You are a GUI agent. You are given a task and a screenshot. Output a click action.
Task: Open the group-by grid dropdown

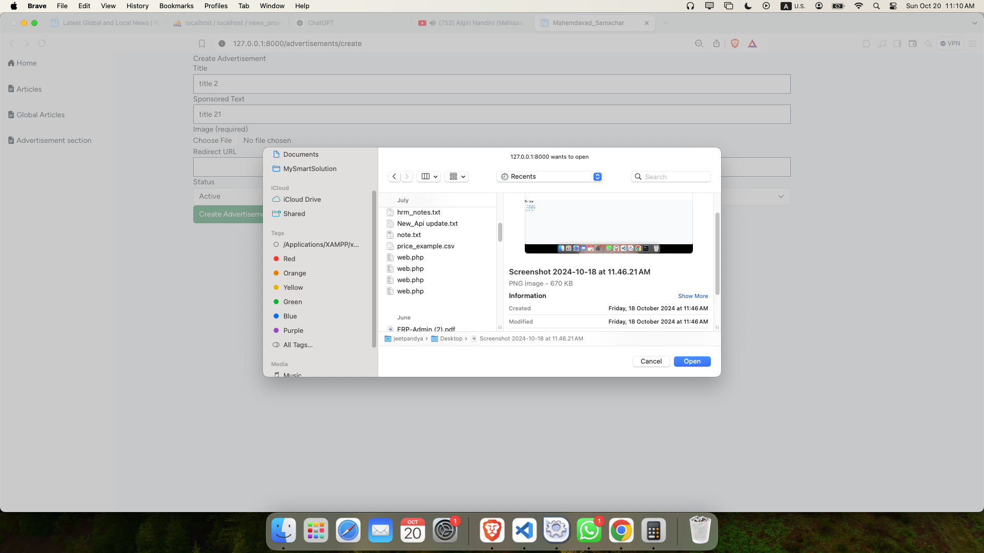pos(457,177)
